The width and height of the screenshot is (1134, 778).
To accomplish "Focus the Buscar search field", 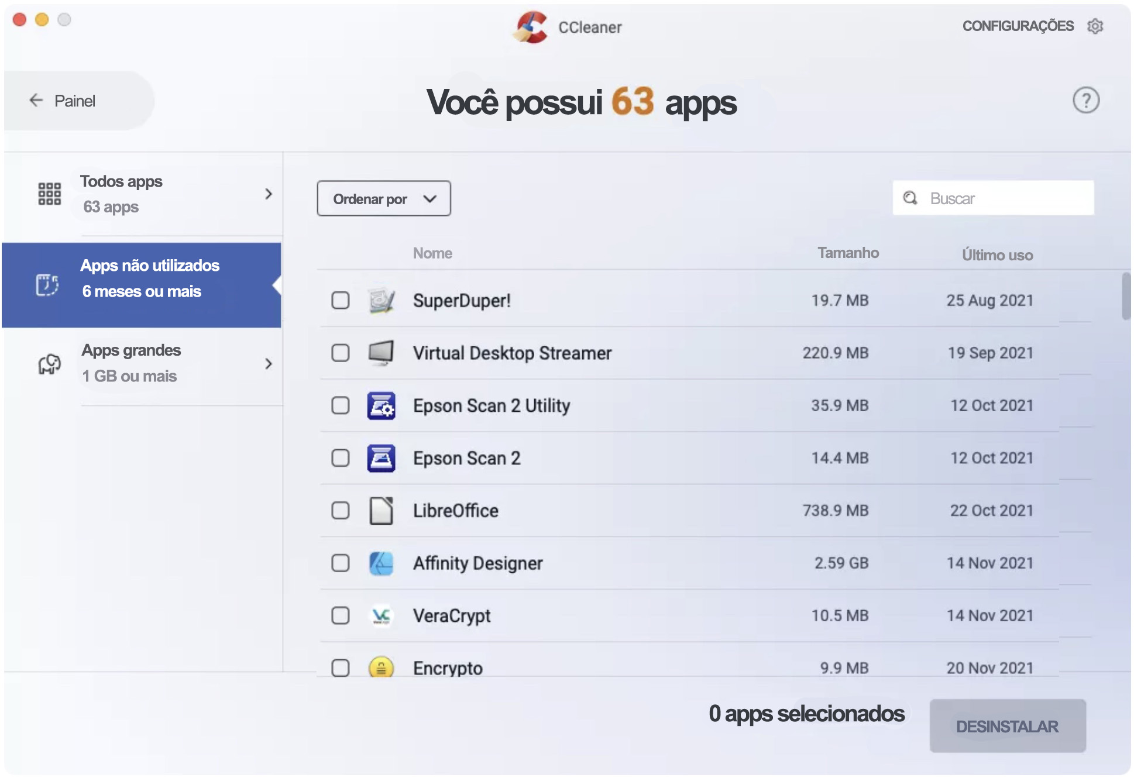I will [993, 198].
